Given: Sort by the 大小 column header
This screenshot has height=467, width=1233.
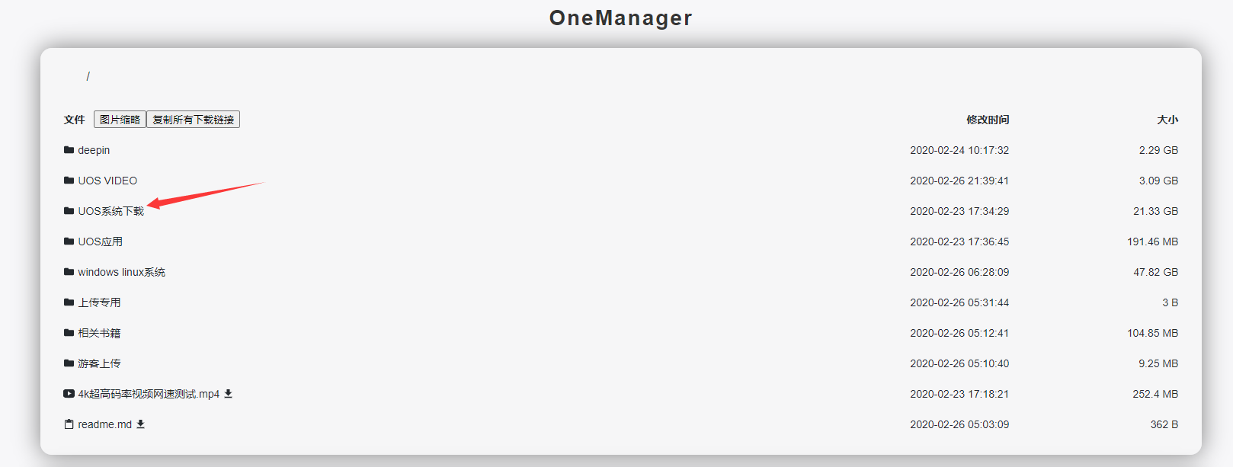Looking at the screenshot, I should 1167,120.
